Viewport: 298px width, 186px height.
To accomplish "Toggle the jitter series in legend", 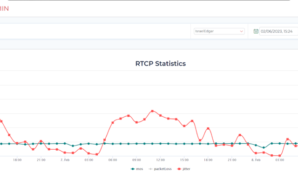I will (x=183, y=169).
